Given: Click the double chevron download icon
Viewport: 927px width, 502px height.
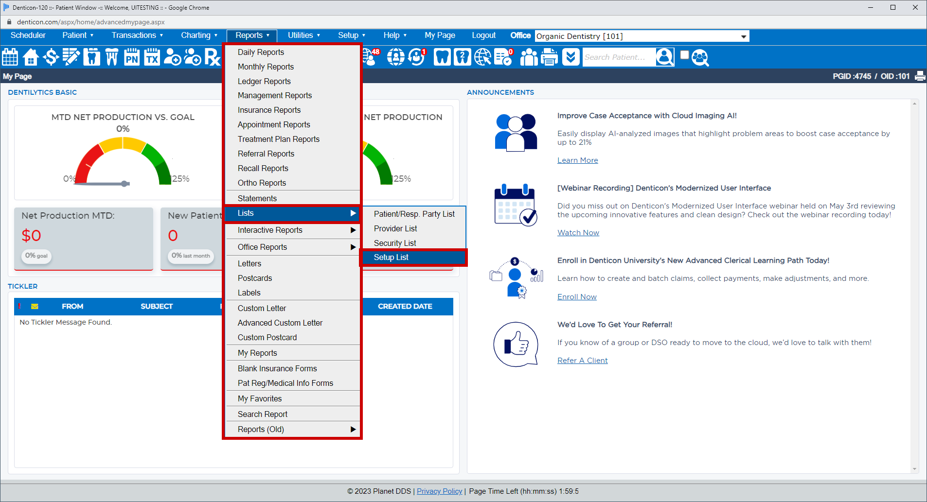Looking at the screenshot, I should click(x=570, y=57).
